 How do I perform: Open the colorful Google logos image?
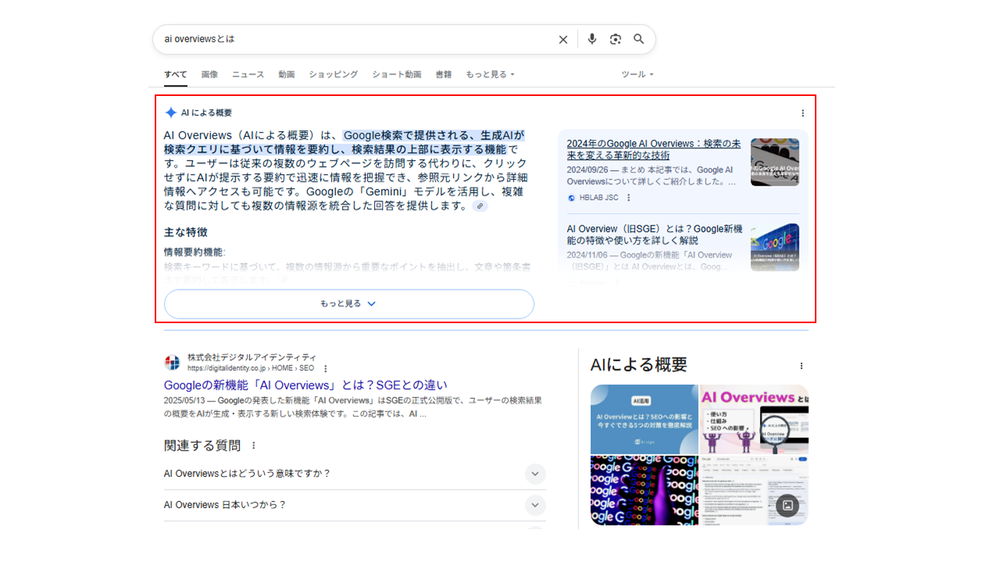pyautogui.click(x=644, y=490)
